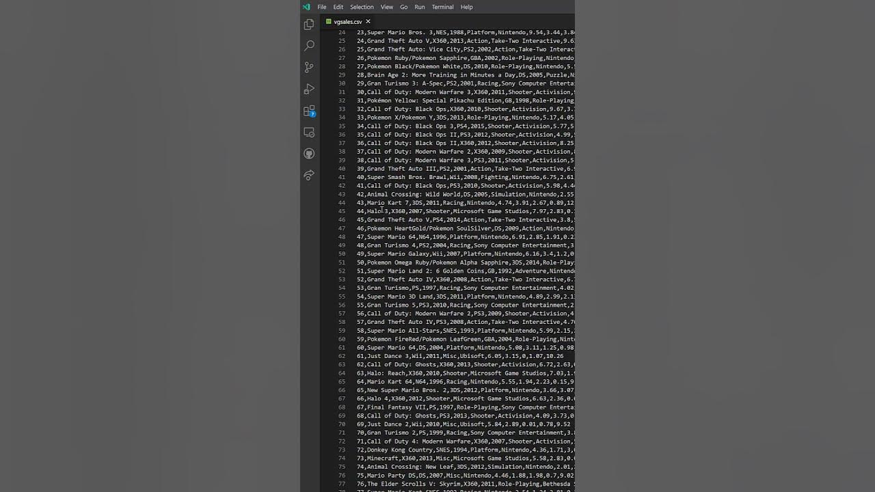The width and height of the screenshot is (875, 492).
Task: Click line number 62 in the gutter
Action: click(x=342, y=356)
